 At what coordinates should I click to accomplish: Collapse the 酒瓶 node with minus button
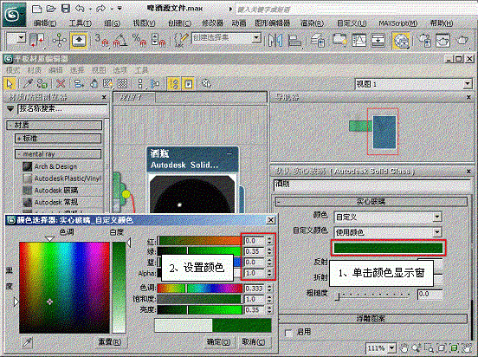click(229, 154)
